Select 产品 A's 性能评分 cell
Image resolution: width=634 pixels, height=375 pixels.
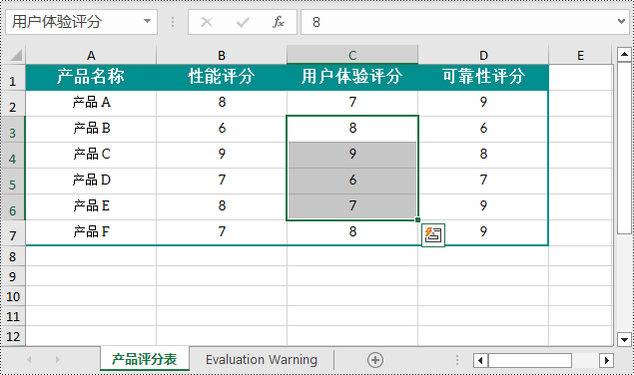[222, 103]
